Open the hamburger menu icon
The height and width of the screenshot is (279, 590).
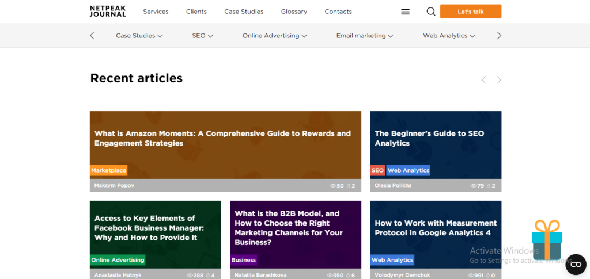[x=405, y=12]
